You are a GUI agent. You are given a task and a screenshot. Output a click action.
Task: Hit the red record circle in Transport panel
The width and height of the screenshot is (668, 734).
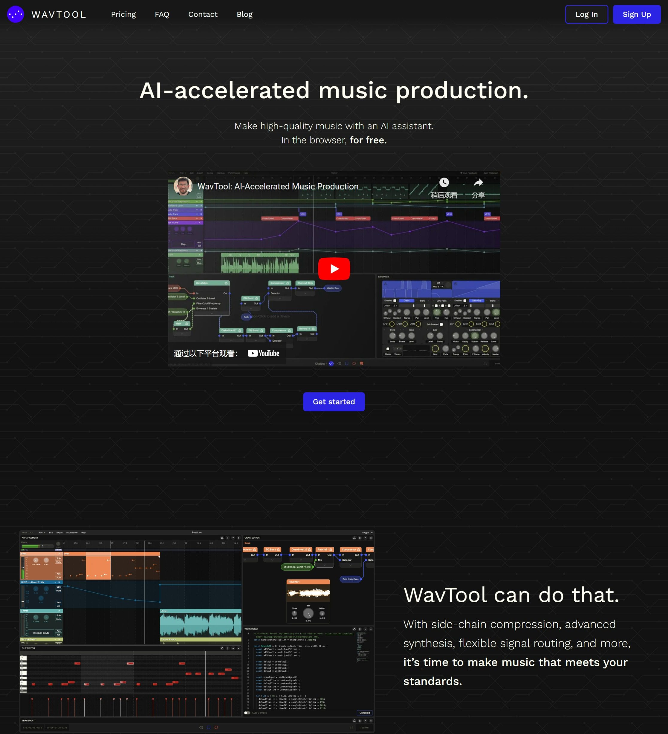(216, 727)
